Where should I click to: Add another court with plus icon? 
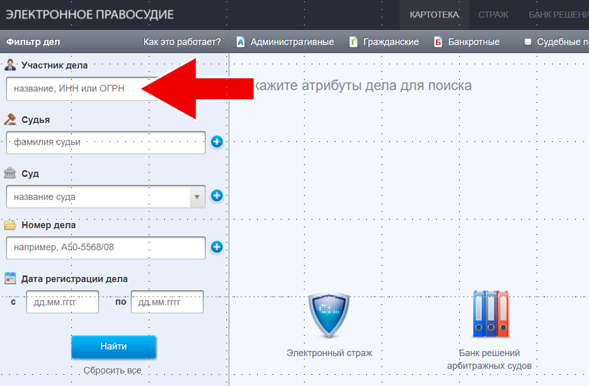pos(217,195)
